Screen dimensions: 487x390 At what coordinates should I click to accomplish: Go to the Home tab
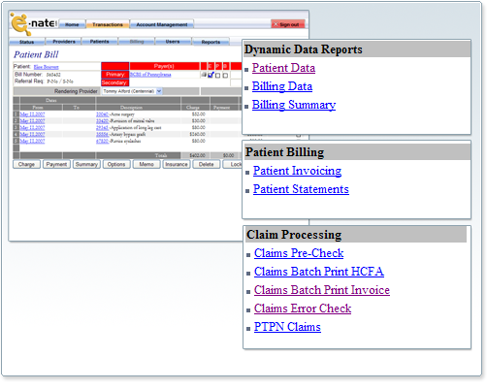[x=72, y=24]
